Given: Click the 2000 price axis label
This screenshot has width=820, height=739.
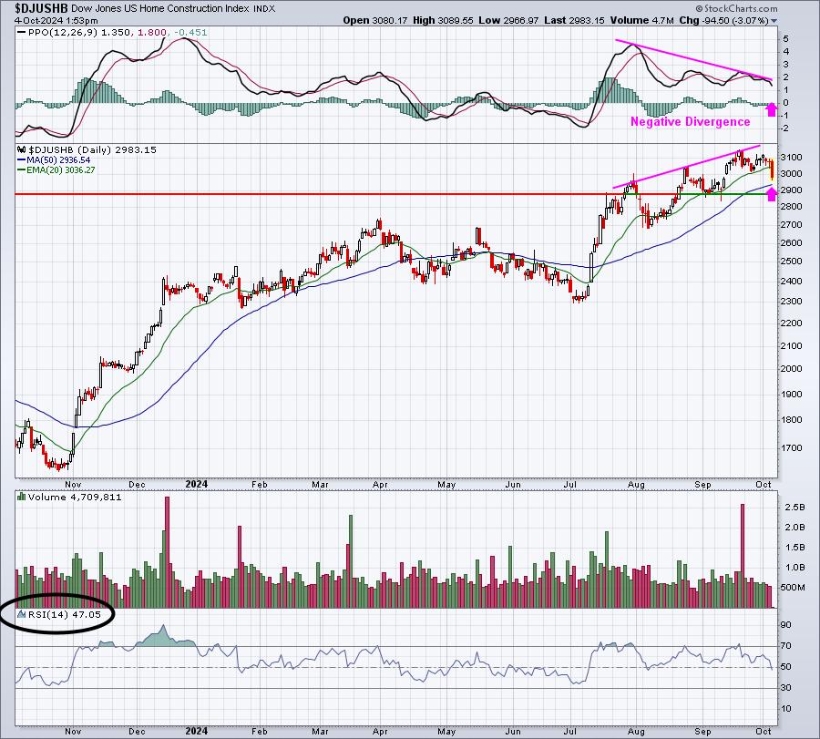Looking at the screenshot, I should tap(792, 369).
